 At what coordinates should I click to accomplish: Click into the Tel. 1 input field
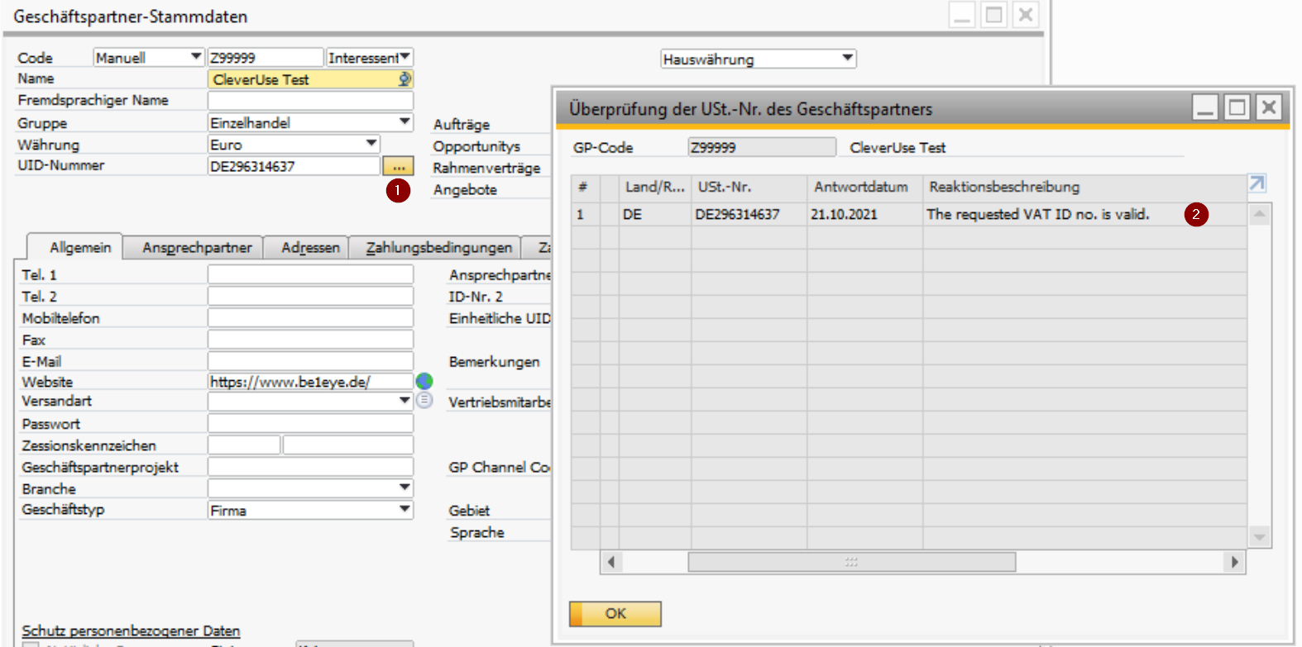[310, 274]
